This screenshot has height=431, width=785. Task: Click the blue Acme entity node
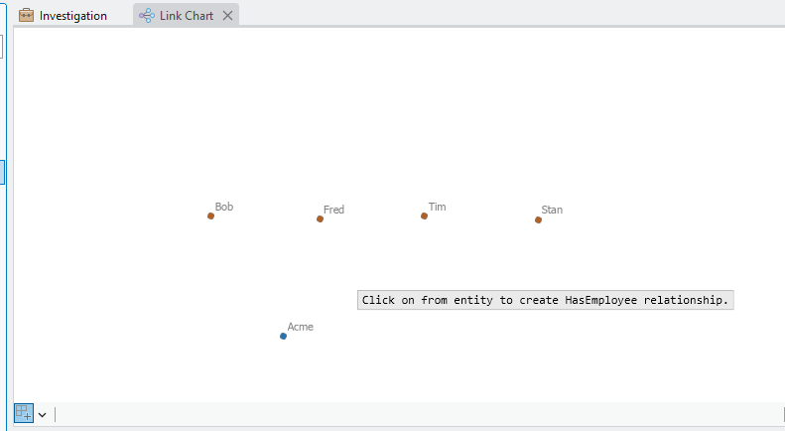click(x=283, y=336)
